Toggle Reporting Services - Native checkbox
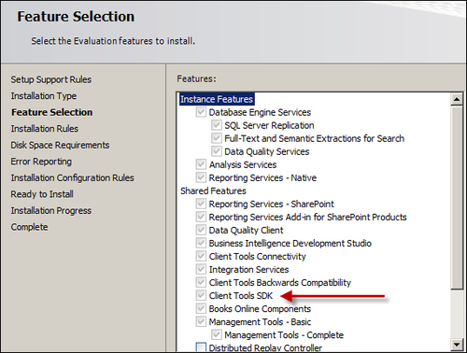Viewport: 467px width, 353px height. tap(201, 177)
